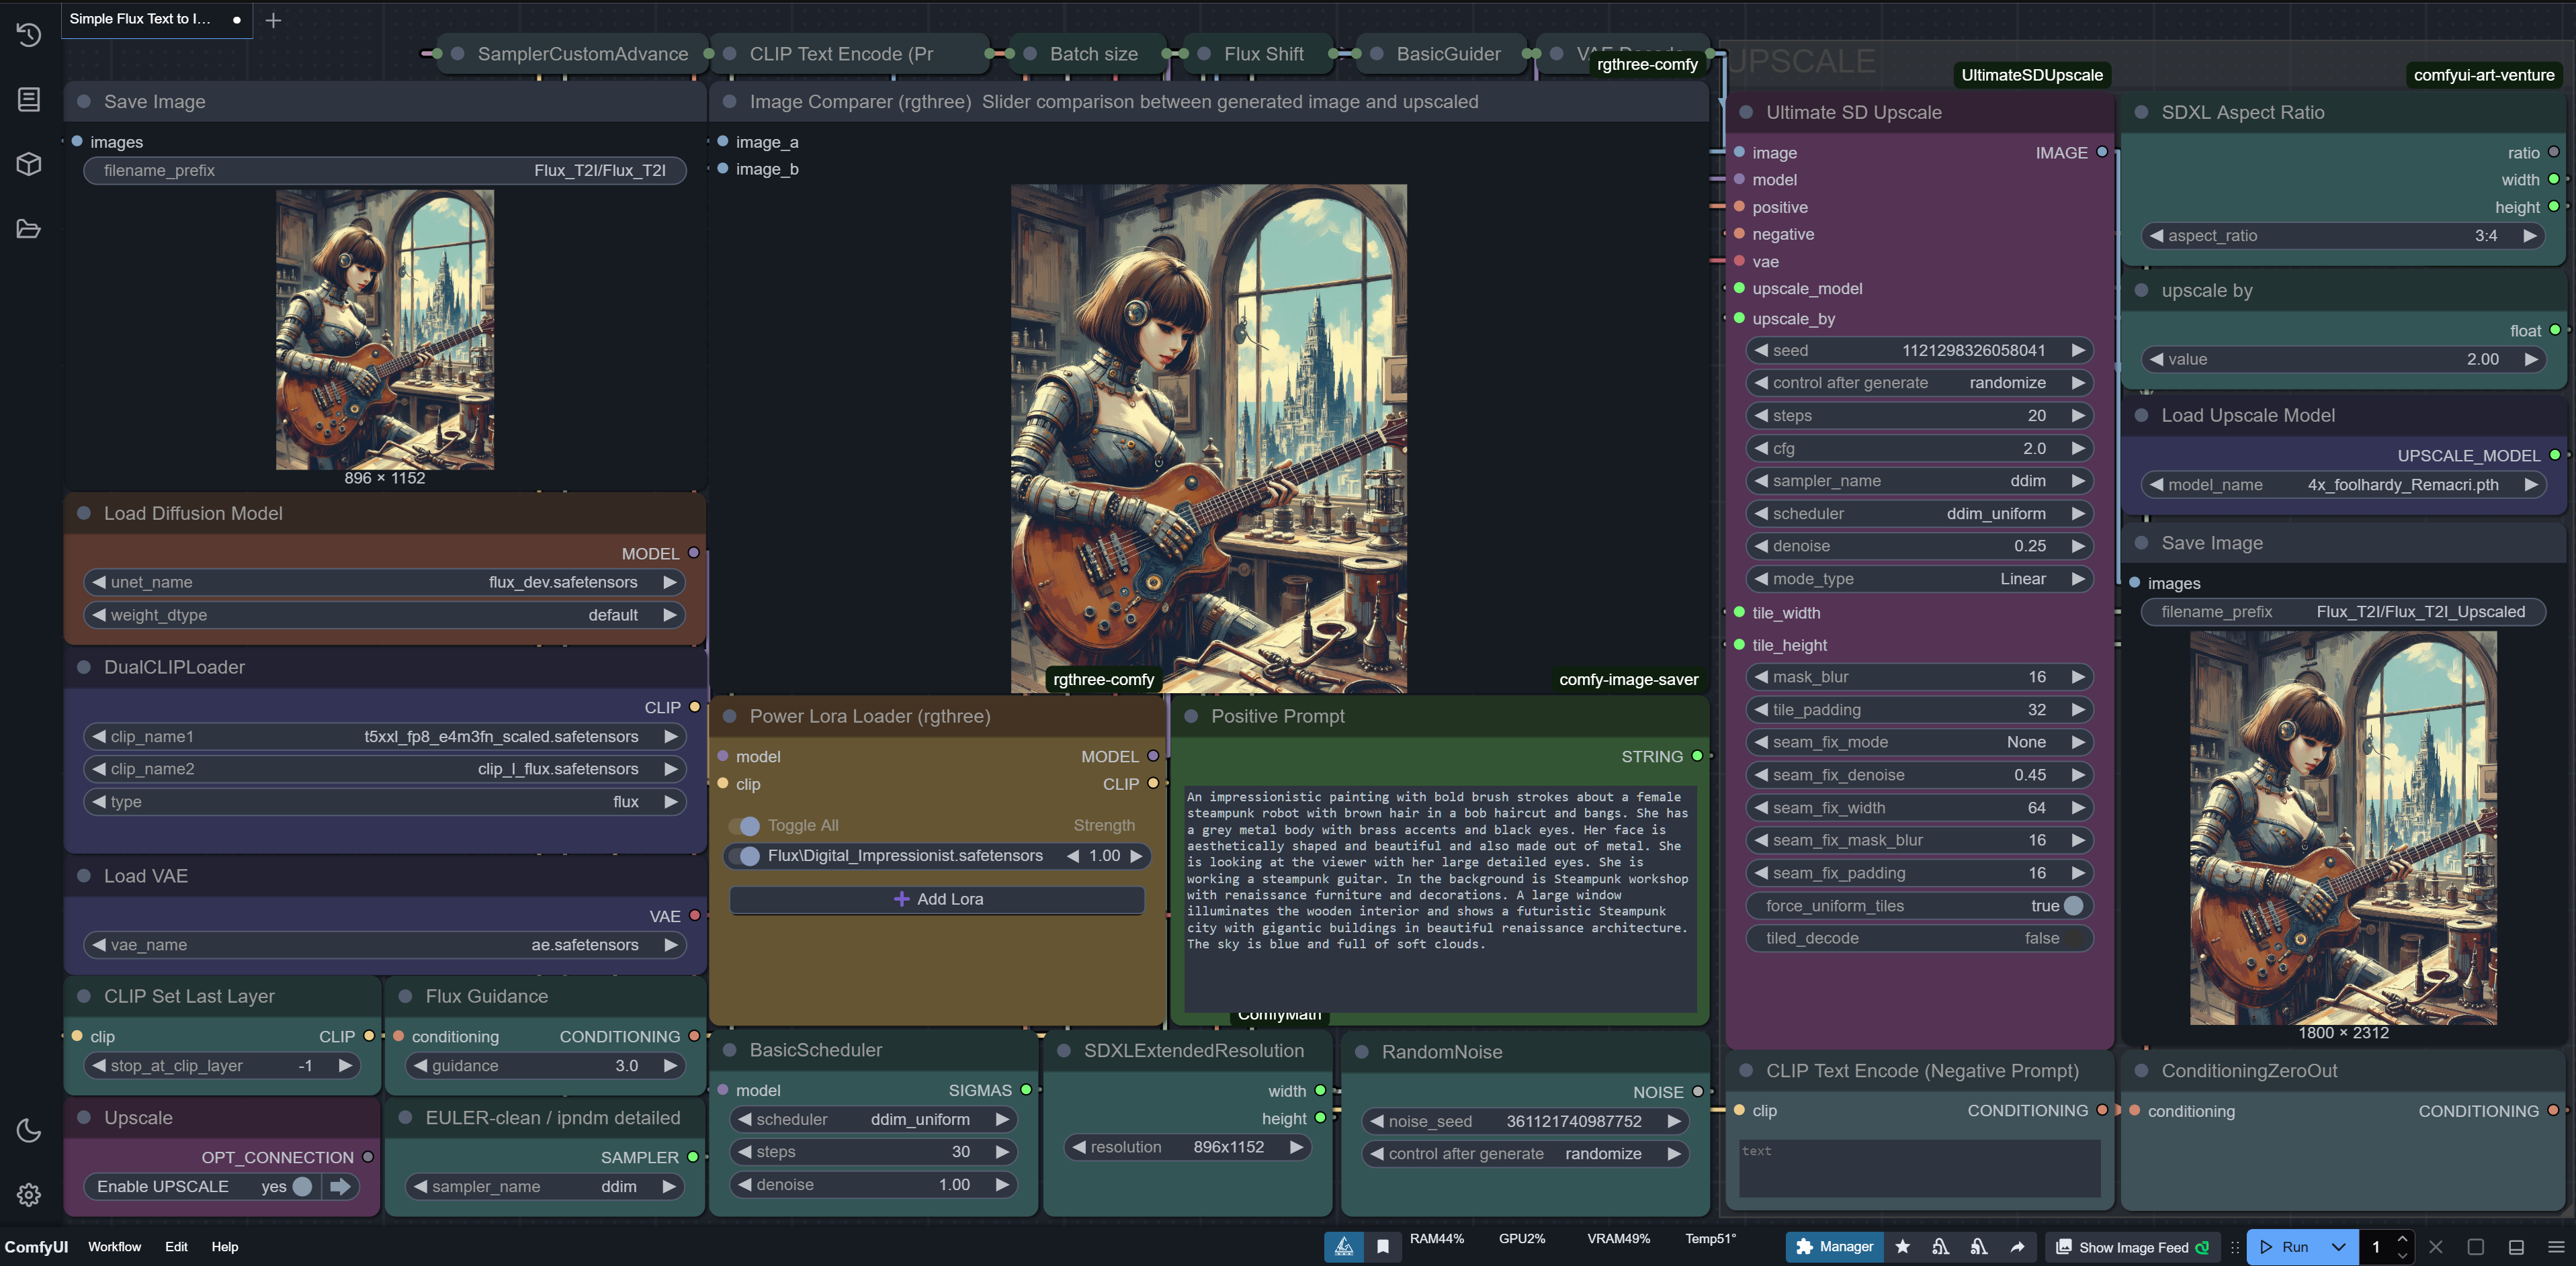Image resolution: width=2576 pixels, height=1266 pixels.
Task: Click the star favorites icon beside Manager
Action: 1902,1246
